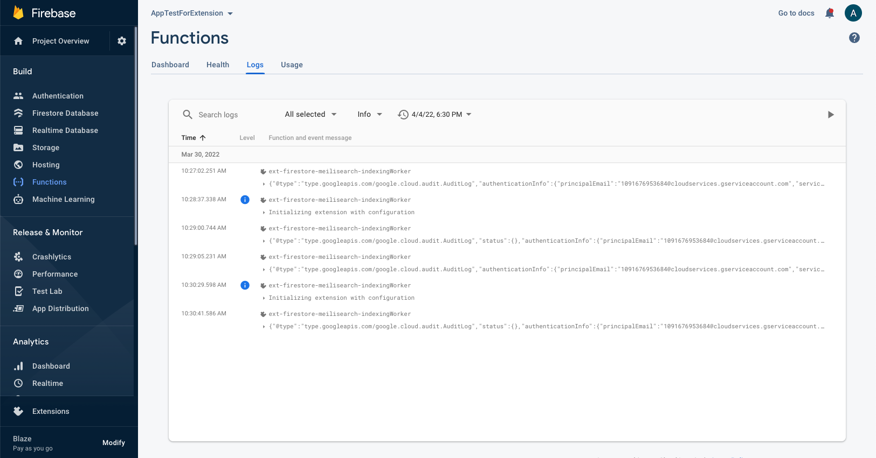The height and width of the screenshot is (458, 876).
Task: Expand log message at 10:30:41.586 AM
Action: point(264,327)
